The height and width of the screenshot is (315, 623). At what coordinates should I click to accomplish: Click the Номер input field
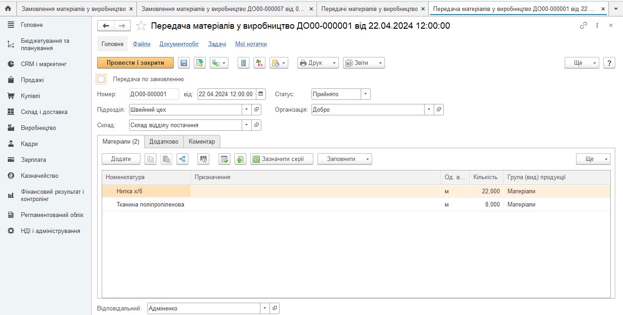point(154,94)
